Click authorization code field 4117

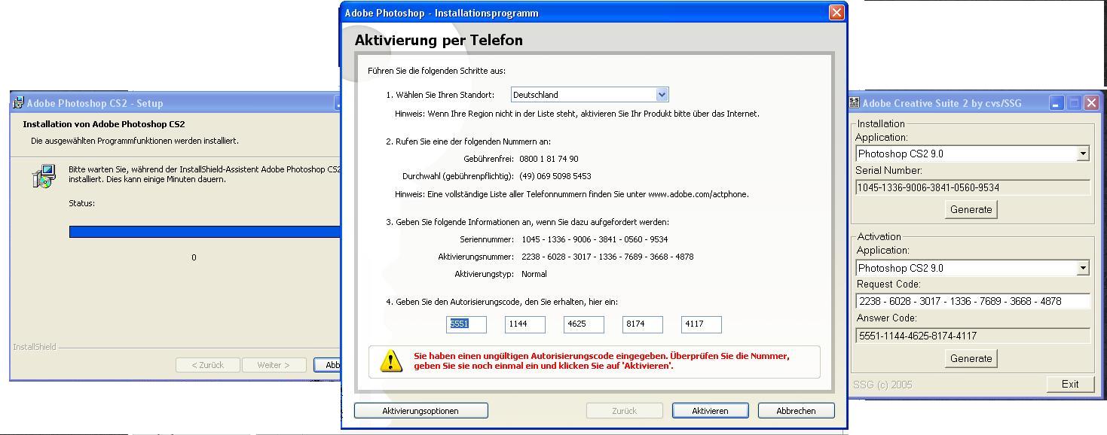coord(702,324)
